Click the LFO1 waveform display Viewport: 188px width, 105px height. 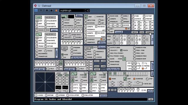point(74,74)
